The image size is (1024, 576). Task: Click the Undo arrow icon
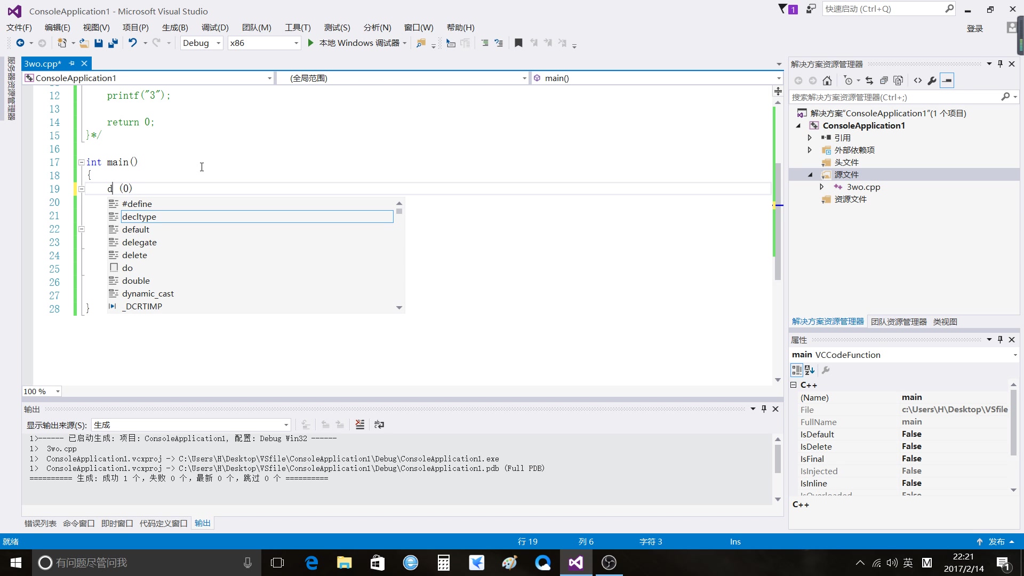(132, 43)
